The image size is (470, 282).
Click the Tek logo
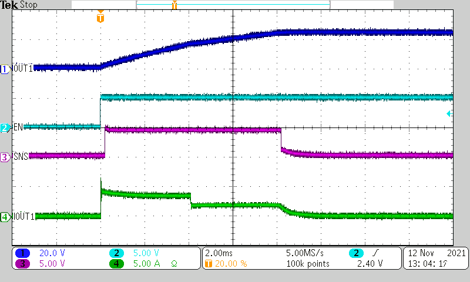pyautogui.click(x=9, y=5)
